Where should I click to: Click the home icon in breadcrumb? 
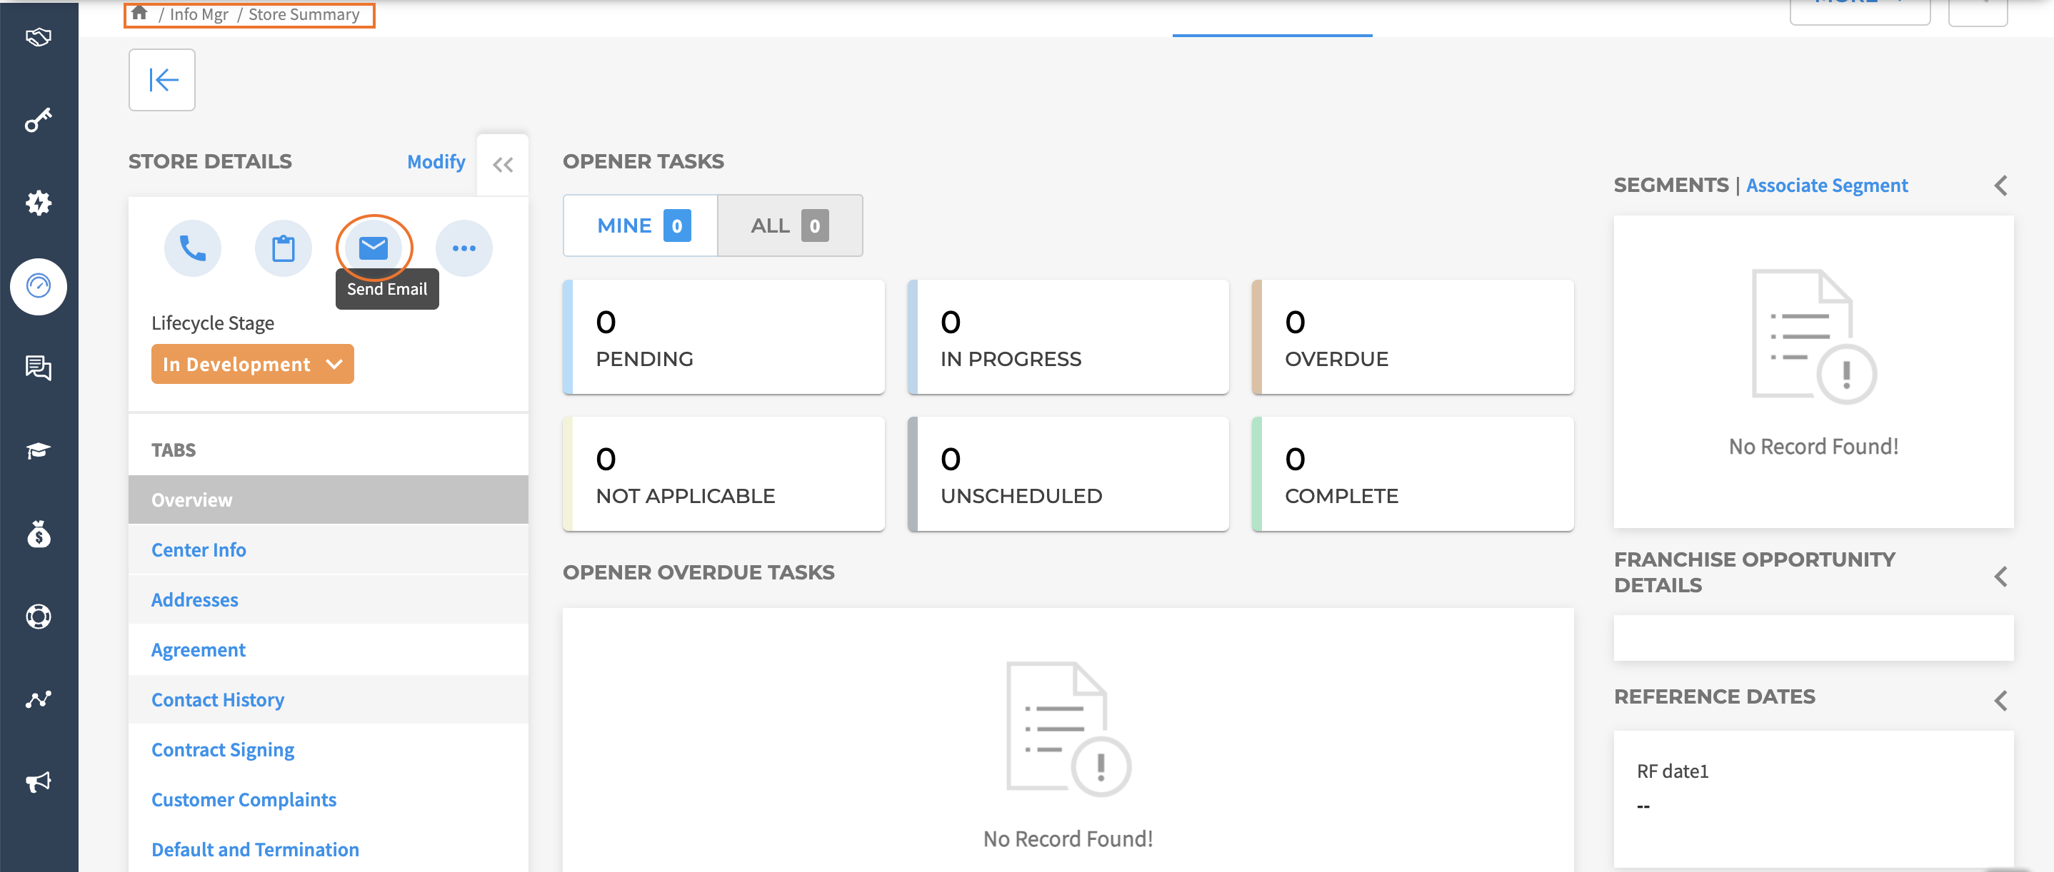(x=139, y=13)
